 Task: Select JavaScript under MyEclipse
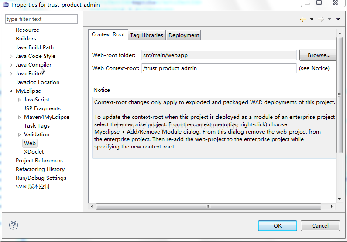(x=37, y=100)
